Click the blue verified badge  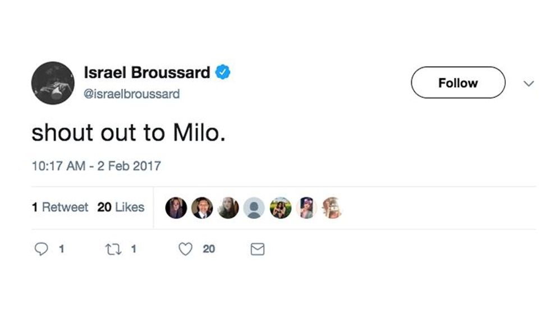223,72
